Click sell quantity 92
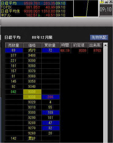This screenshot has height=143, width=113. click(14, 87)
